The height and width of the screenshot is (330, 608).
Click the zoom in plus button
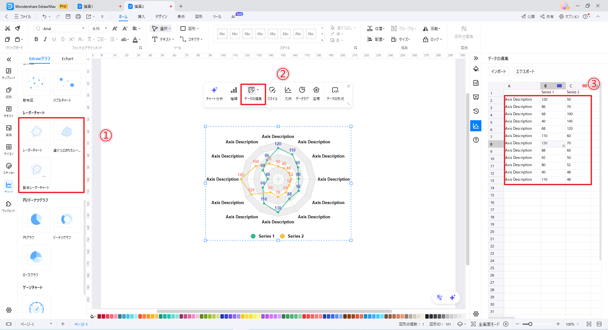click(x=558, y=324)
